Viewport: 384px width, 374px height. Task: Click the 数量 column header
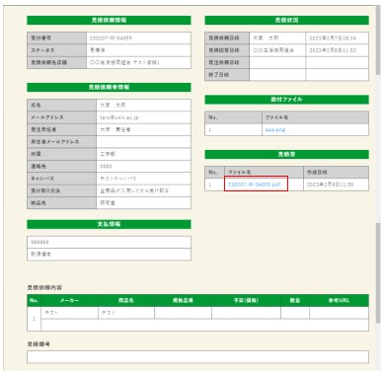(x=295, y=300)
